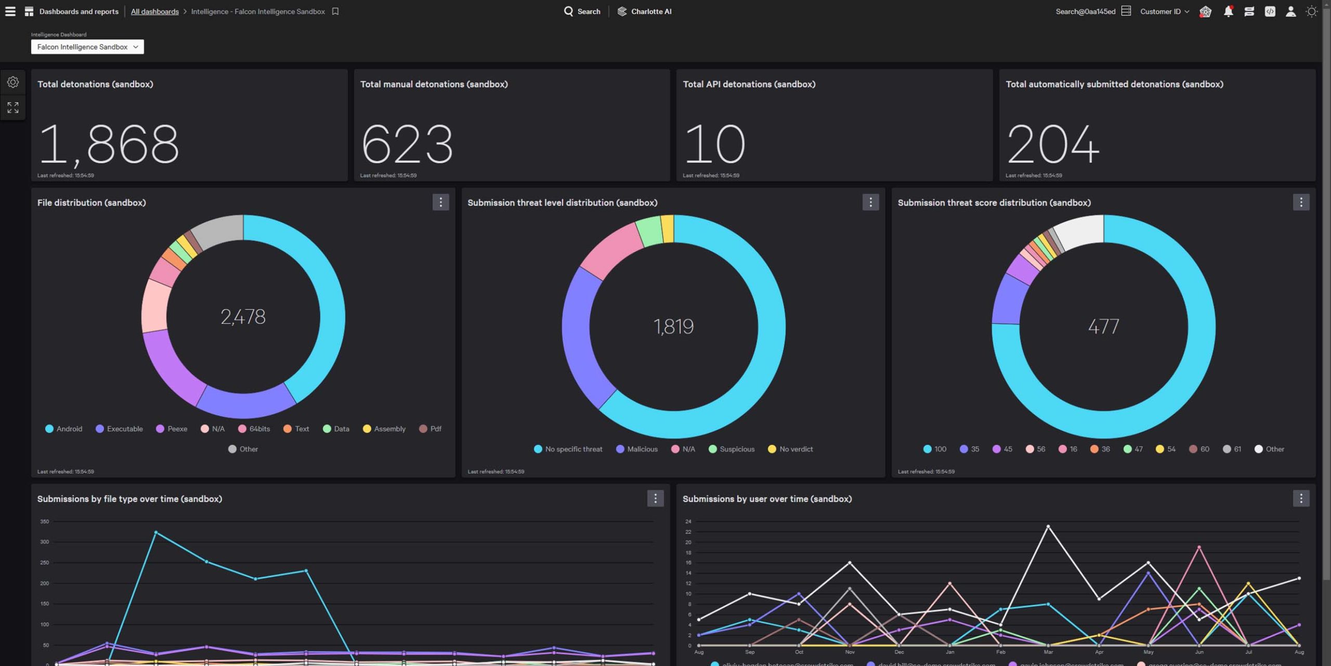Open the hamburger navigation menu
Screen dimensions: 1331x666
(x=10, y=11)
